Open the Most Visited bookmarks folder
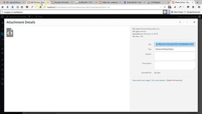This screenshot has width=202, height=114. (x=177, y=12)
